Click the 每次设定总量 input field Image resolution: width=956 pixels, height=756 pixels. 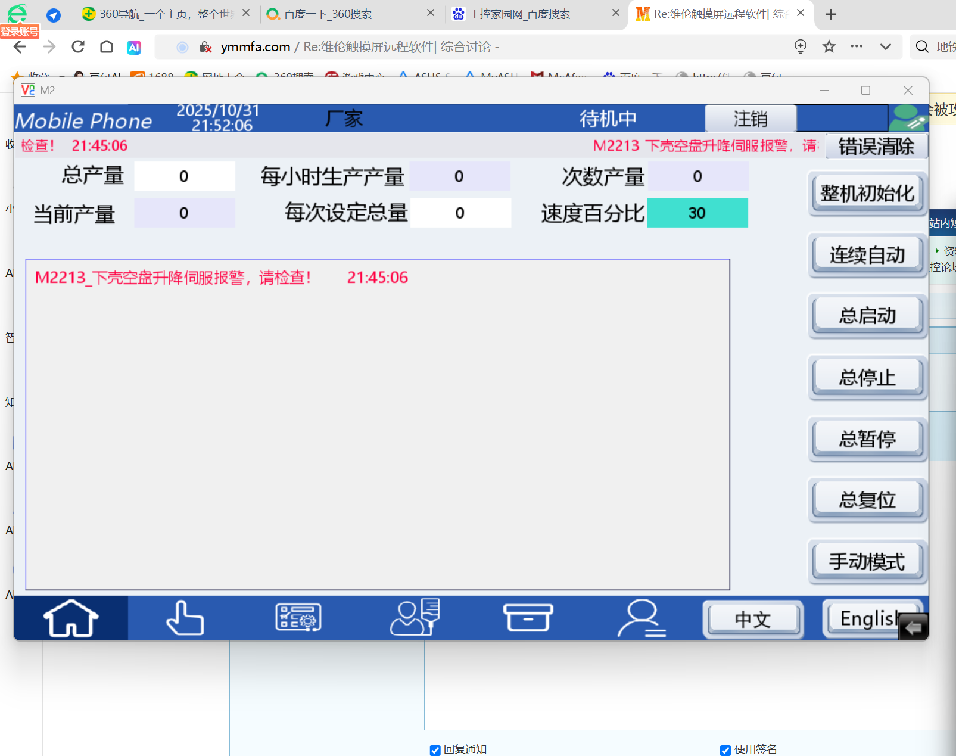point(460,213)
